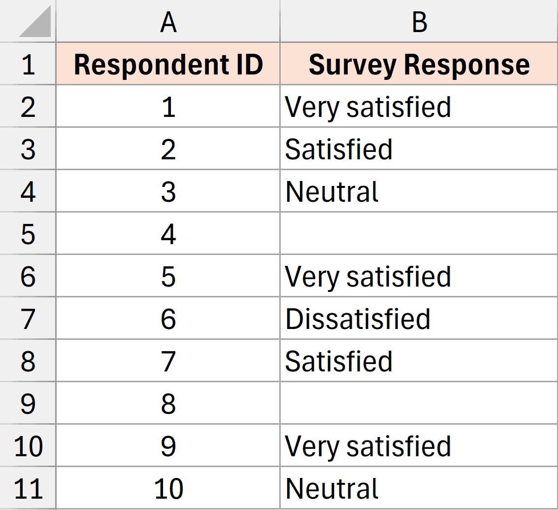Select the empty response cell for respondent 8
The image size is (558, 510).
[418, 404]
